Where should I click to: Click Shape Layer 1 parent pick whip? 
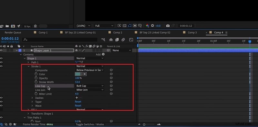(x=108, y=50)
